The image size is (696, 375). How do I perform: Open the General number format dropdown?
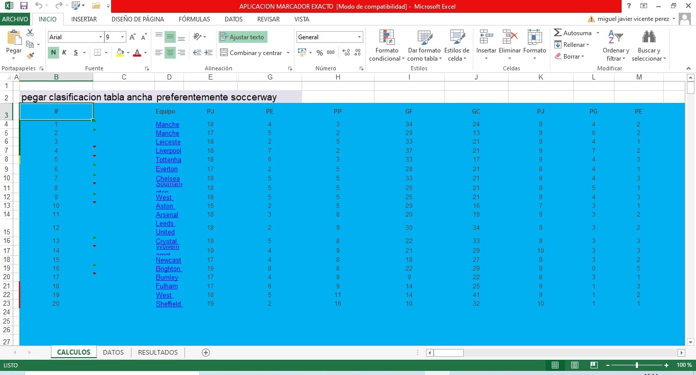[x=359, y=37]
